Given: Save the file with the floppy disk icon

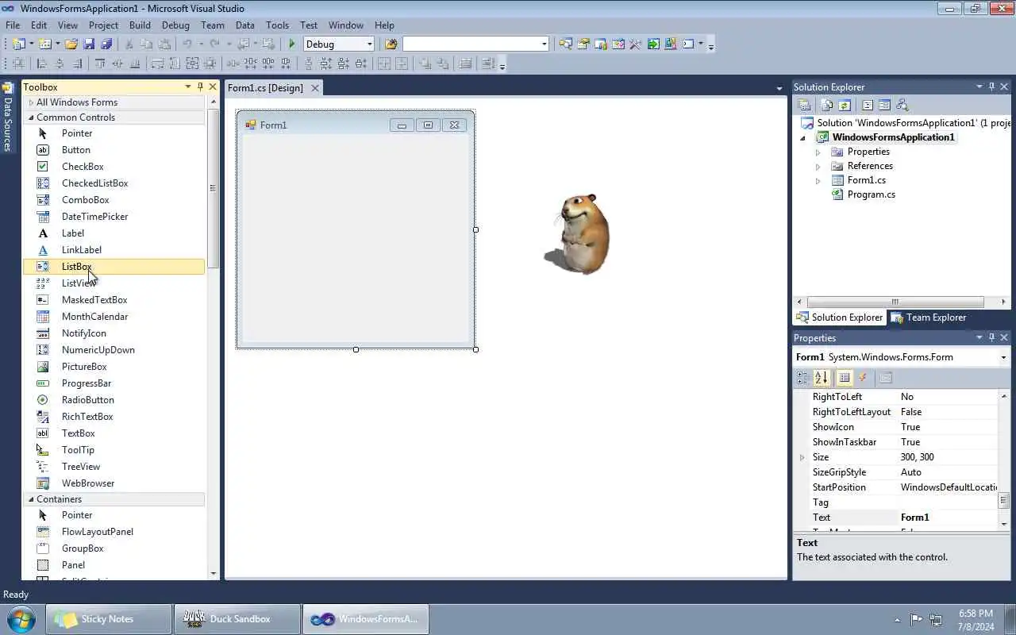Looking at the screenshot, I should tap(89, 44).
